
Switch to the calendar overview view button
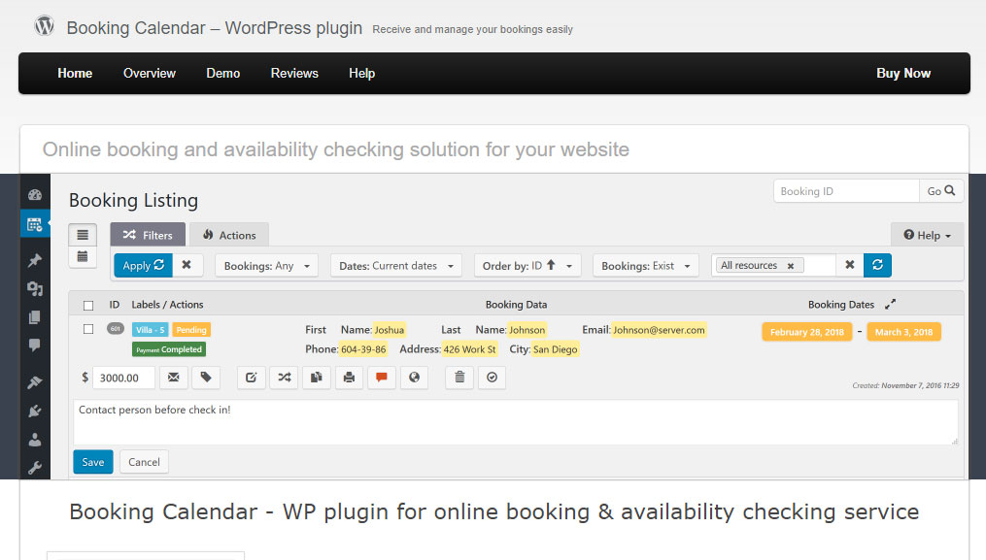tap(83, 256)
